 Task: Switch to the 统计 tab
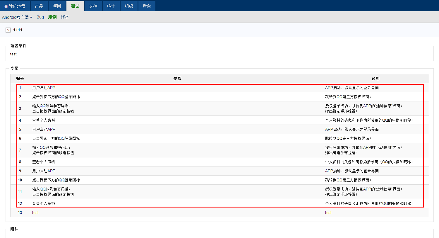(111, 6)
